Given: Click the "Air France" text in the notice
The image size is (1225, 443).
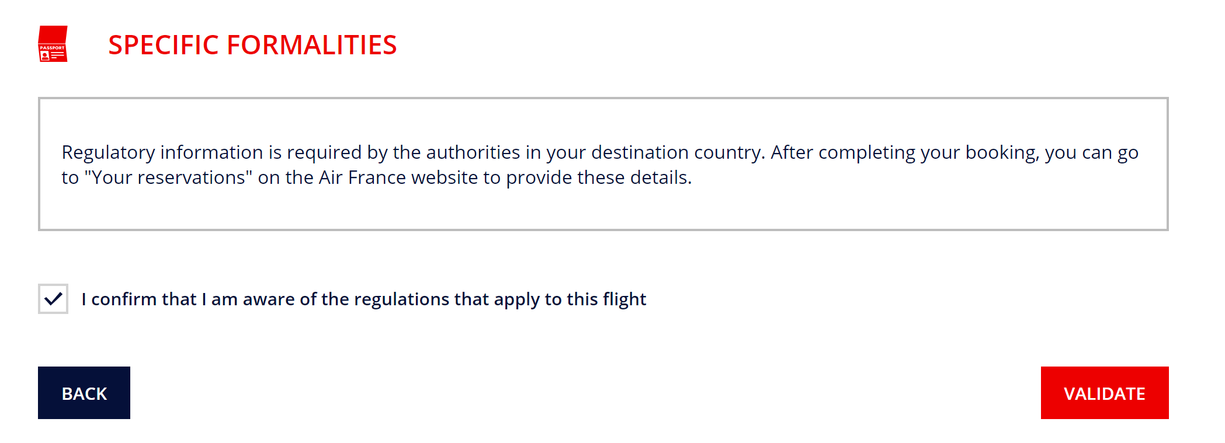Looking at the screenshot, I should pos(362,177).
